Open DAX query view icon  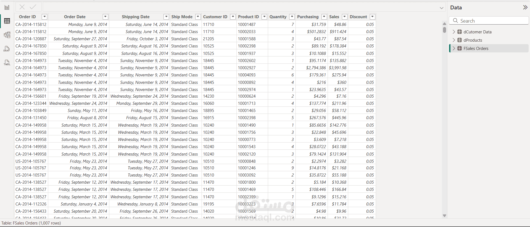7,49
